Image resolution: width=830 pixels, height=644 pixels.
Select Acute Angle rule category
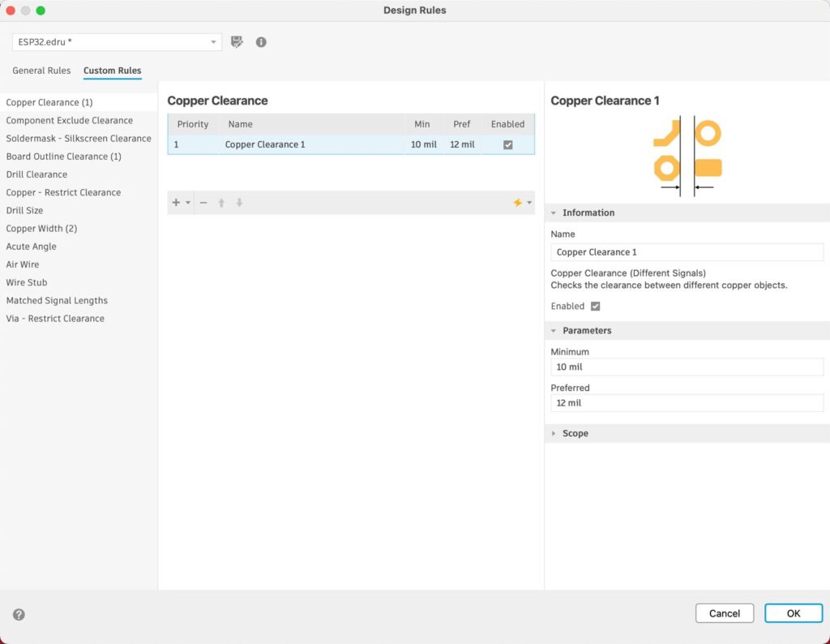coord(79,247)
